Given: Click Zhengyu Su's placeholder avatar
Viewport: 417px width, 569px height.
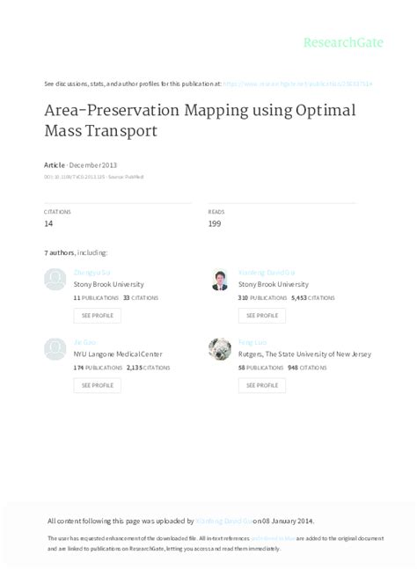Looking at the screenshot, I should click(55, 279).
